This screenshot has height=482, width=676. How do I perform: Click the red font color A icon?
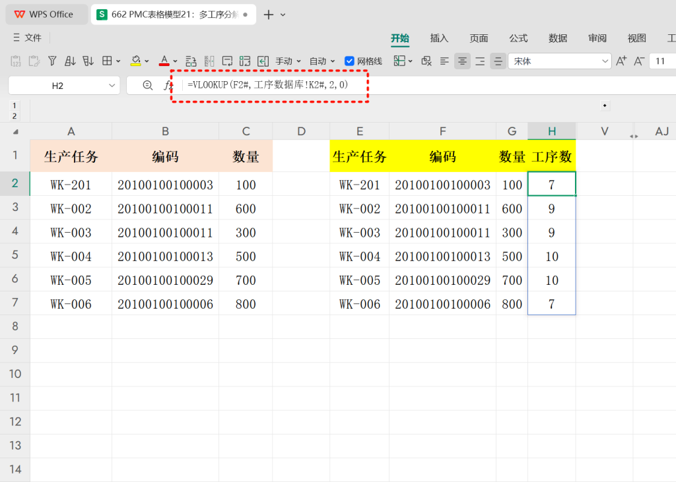tap(164, 61)
